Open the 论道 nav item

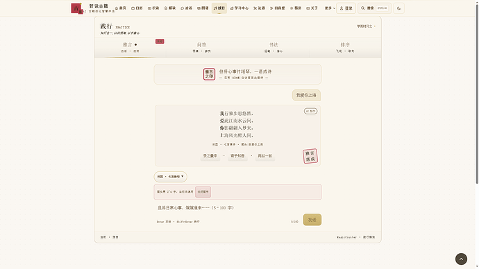click(260, 8)
